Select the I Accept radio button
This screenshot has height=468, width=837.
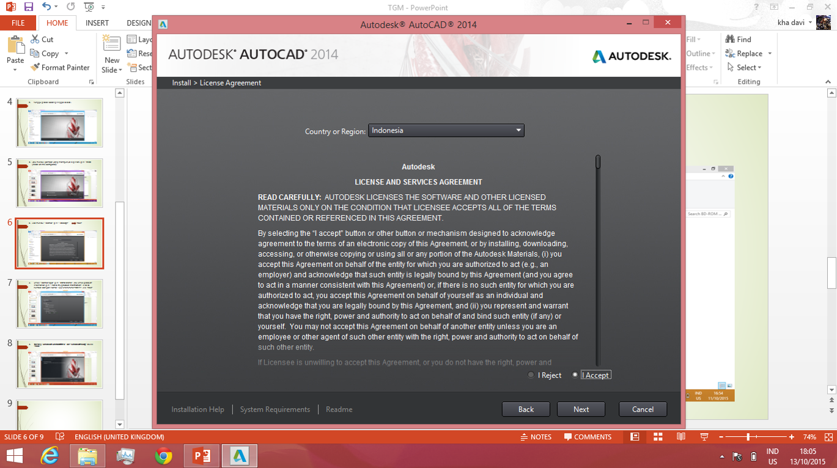[575, 375]
